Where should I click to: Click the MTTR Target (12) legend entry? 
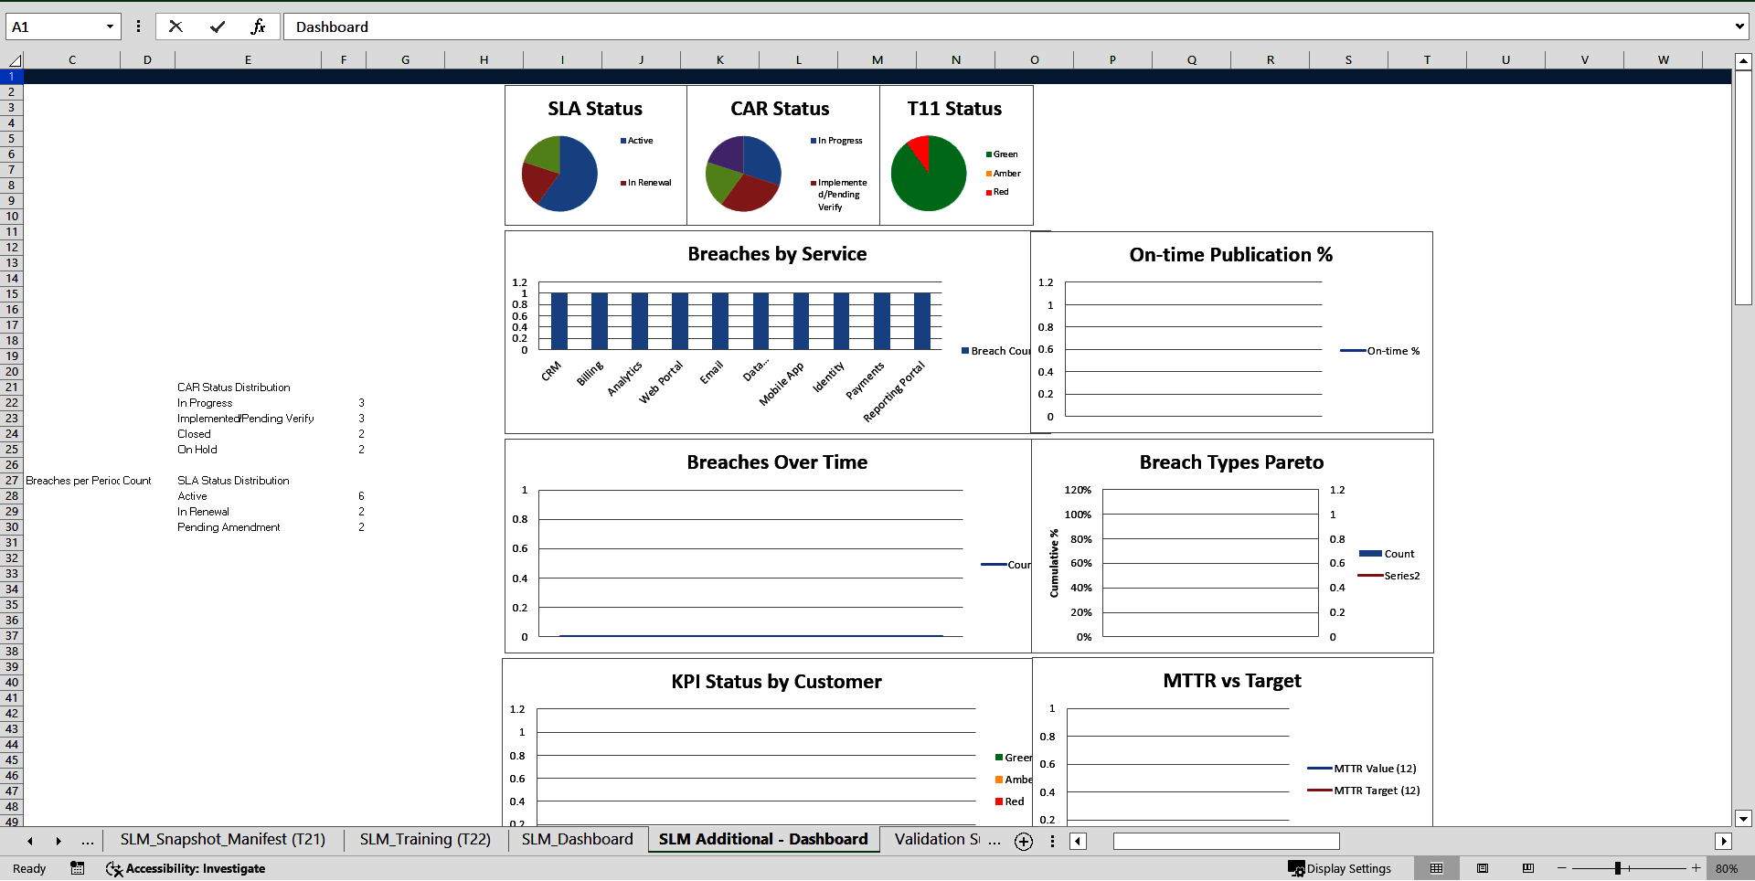coord(1364,791)
